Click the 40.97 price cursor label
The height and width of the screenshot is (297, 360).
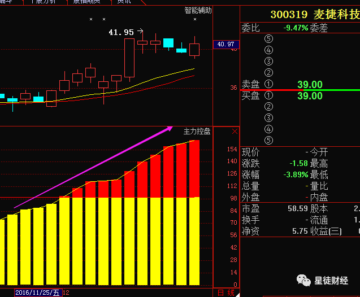(226, 44)
